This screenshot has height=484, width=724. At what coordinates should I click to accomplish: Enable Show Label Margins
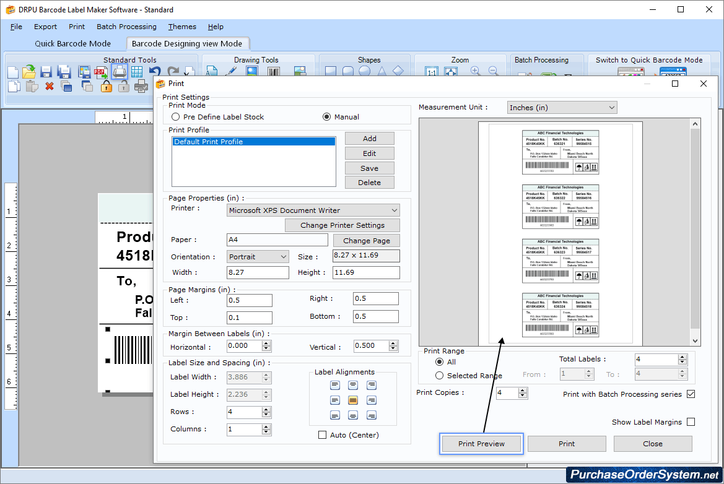click(x=691, y=421)
